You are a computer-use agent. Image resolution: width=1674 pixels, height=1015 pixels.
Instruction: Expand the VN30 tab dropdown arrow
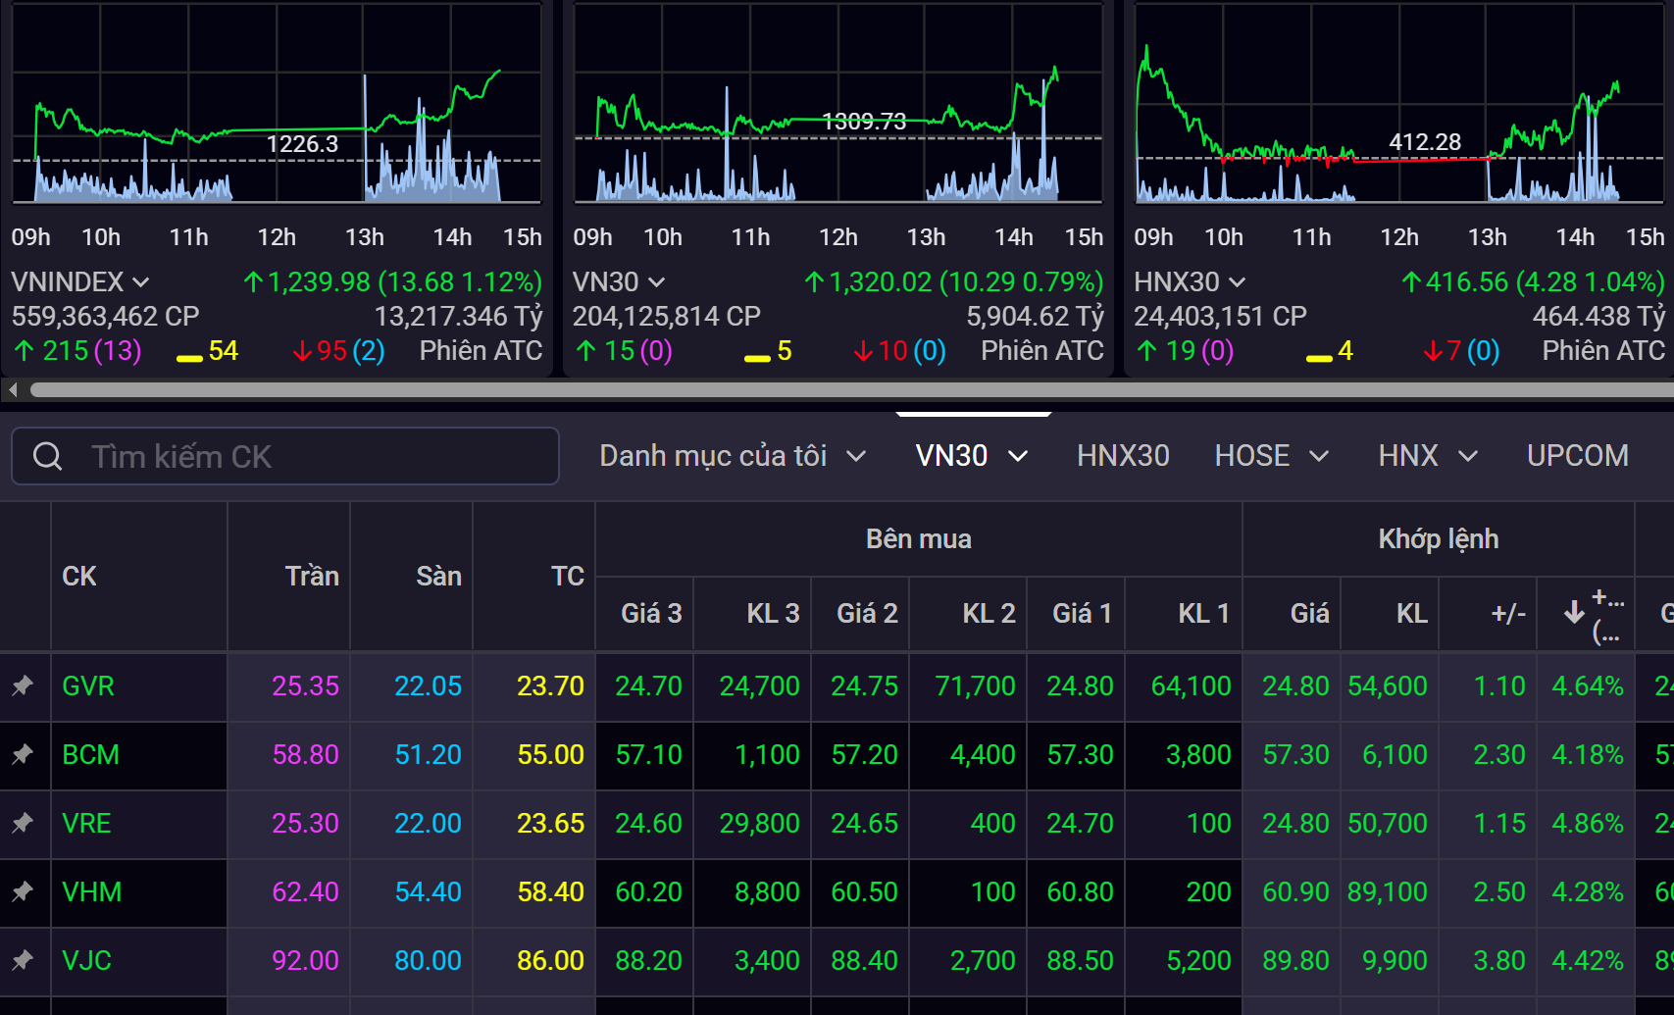tap(1018, 456)
